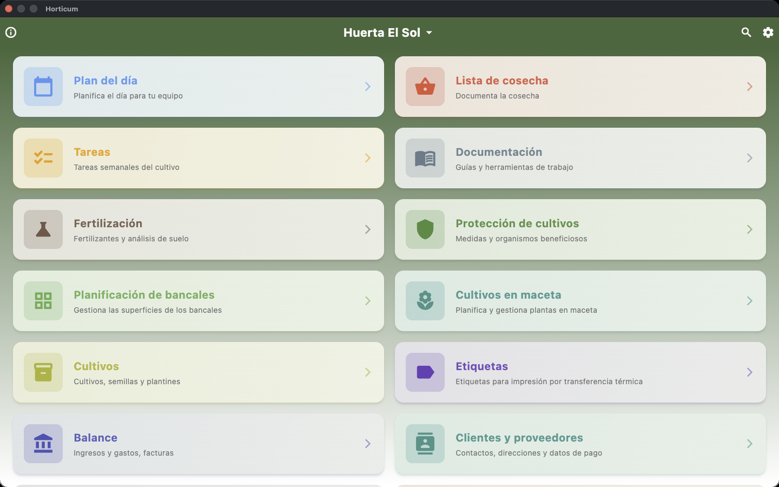Click 'Contactos, direcciones y datos de pago' text
This screenshot has height=487, width=779.
[529, 453]
